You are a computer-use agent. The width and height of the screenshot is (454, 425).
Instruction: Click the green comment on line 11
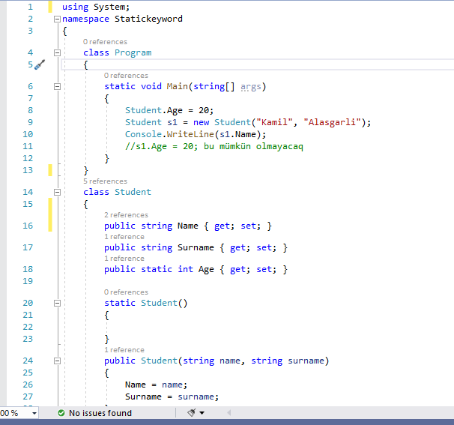click(214, 146)
